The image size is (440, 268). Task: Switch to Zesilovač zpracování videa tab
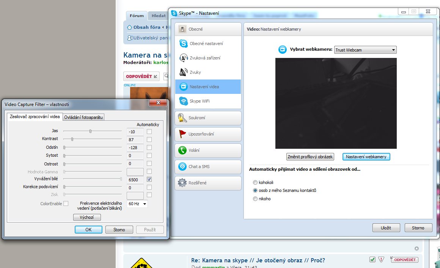pos(35,117)
